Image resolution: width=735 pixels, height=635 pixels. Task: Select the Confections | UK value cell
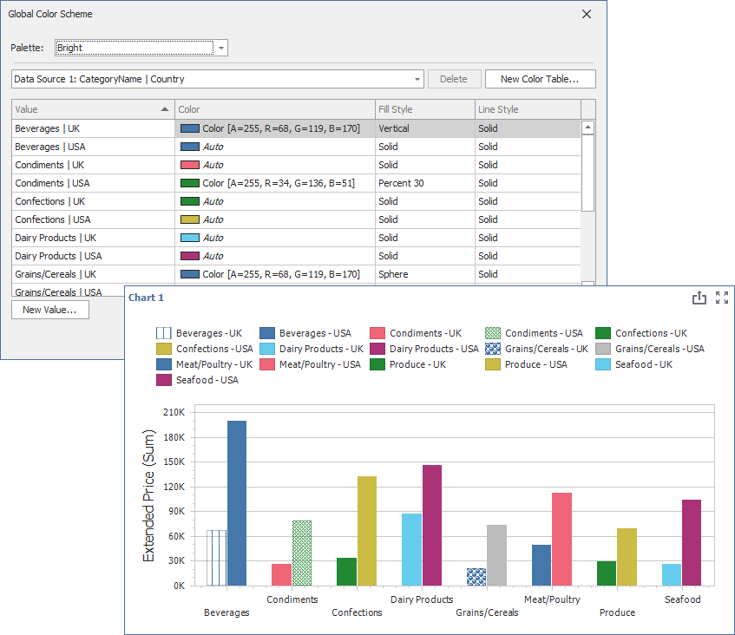[93, 201]
